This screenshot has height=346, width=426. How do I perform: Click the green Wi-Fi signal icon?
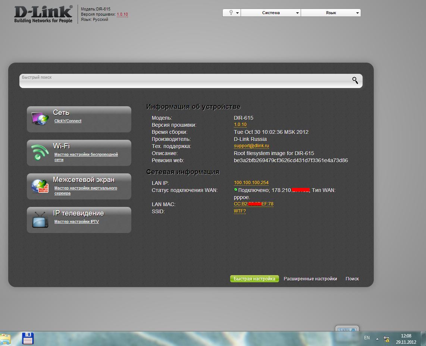click(x=40, y=152)
